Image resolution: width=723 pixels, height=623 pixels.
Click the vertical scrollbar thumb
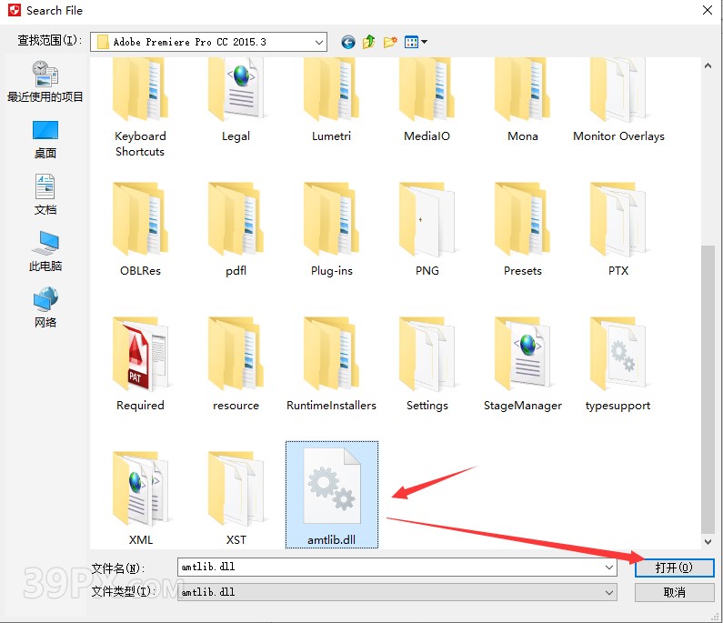[708, 389]
